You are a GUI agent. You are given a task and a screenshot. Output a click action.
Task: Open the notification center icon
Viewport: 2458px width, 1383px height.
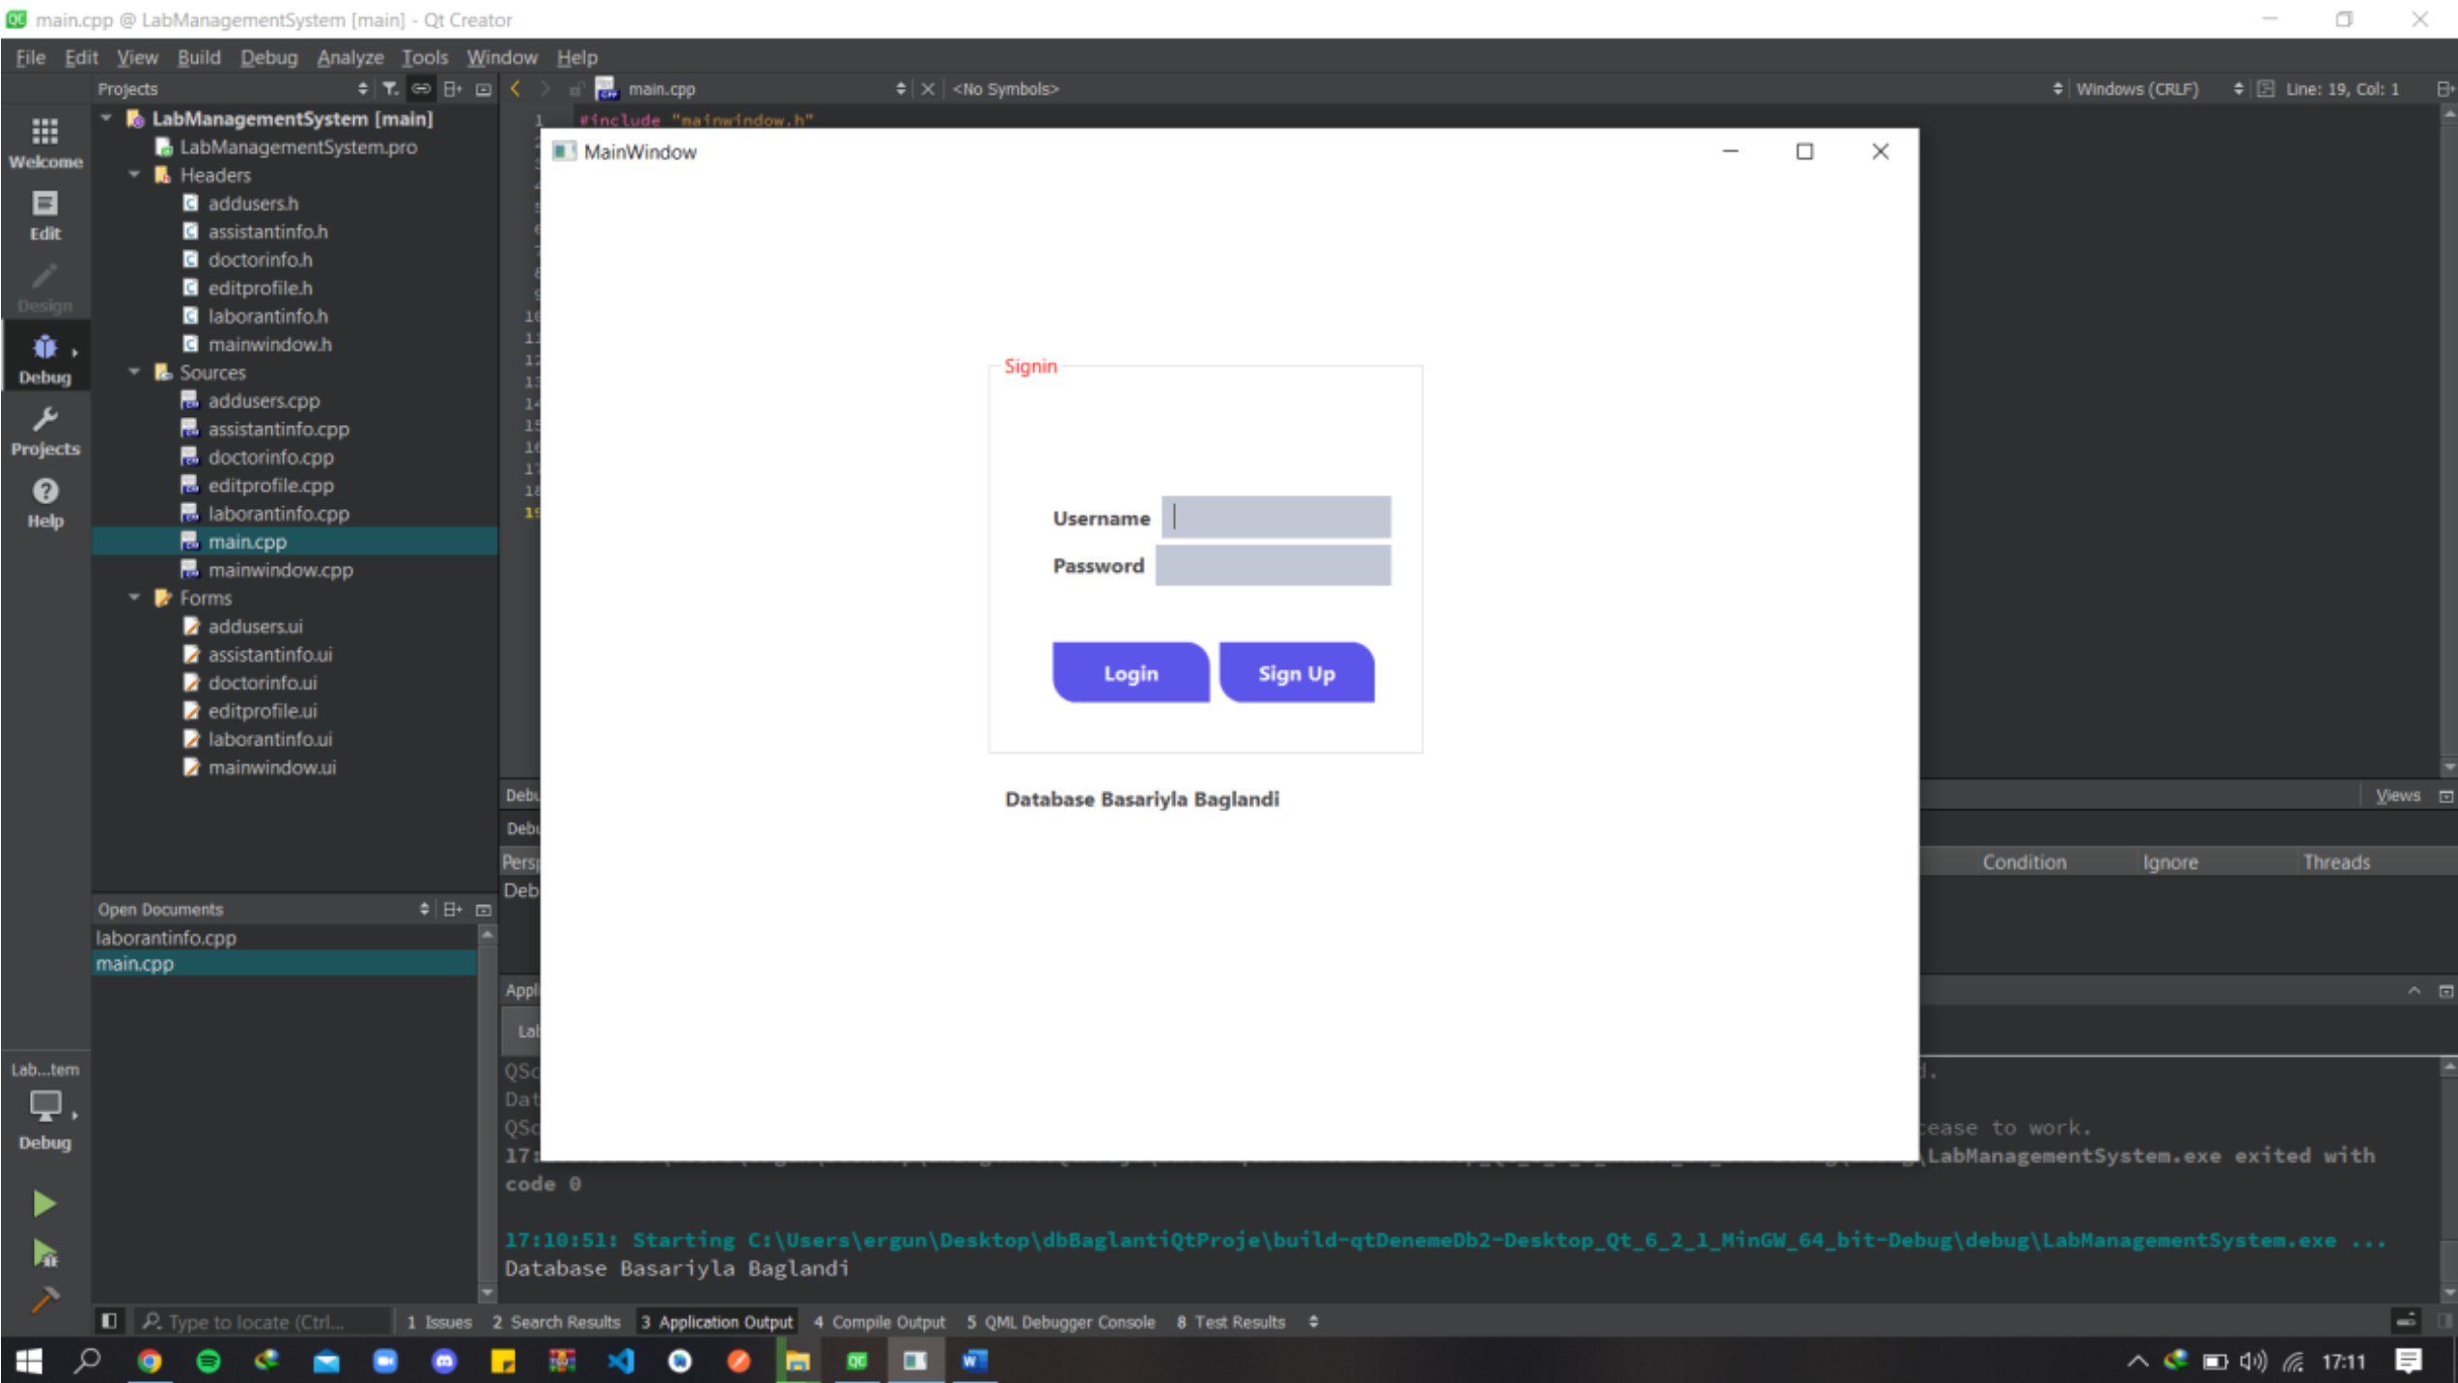click(2408, 1361)
